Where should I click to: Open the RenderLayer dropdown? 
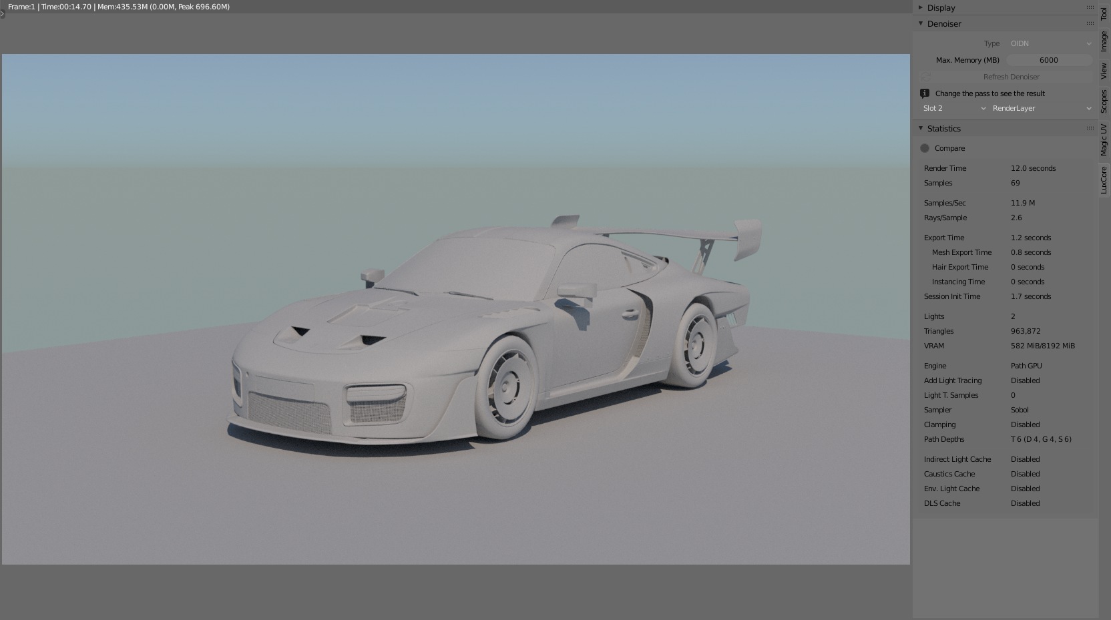point(1040,108)
